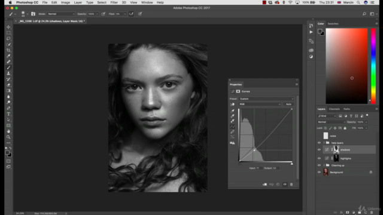Clip the adjustment to the layer below
This screenshot has height=215, width=383.
pos(265,185)
